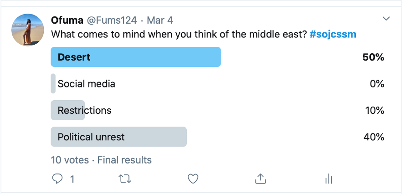Select the Political unrest poll option
This screenshot has height=194, width=411.
[91, 137]
